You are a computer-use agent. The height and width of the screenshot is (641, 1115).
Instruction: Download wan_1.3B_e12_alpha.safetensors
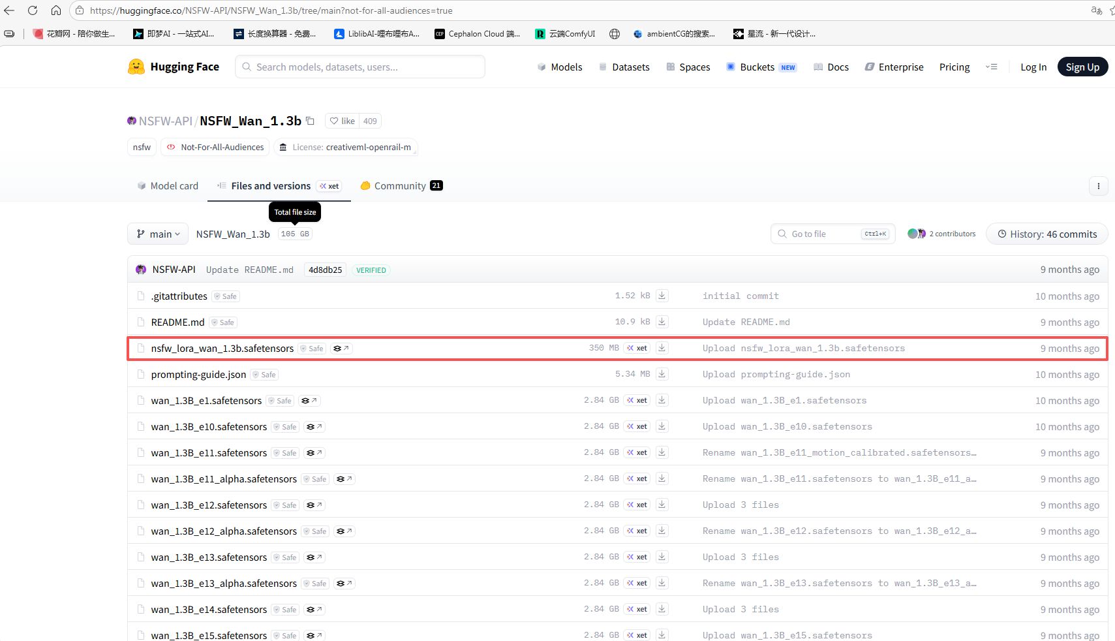point(662,531)
